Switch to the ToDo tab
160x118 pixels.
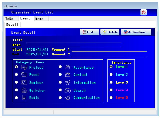coord(11,19)
